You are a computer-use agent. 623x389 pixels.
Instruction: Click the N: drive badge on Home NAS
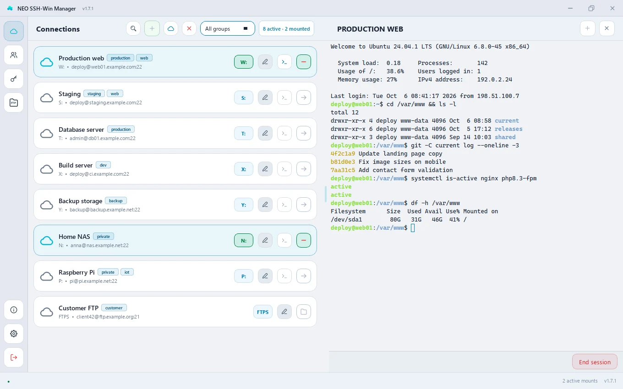[x=244, y=240]
